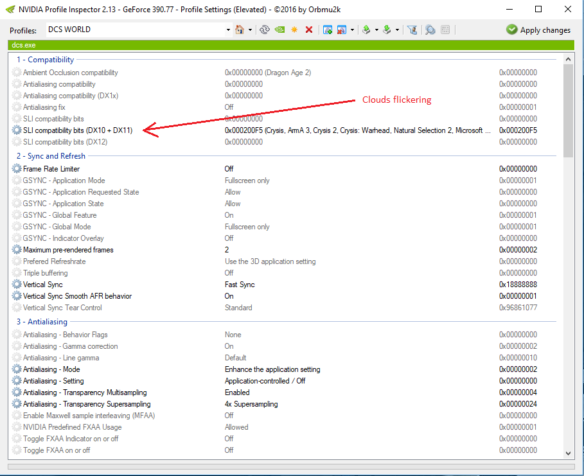The width and height of the screenshot is (584, 476).
Task: Click the value '4x Supersampling'
Action: pos(251,404)
